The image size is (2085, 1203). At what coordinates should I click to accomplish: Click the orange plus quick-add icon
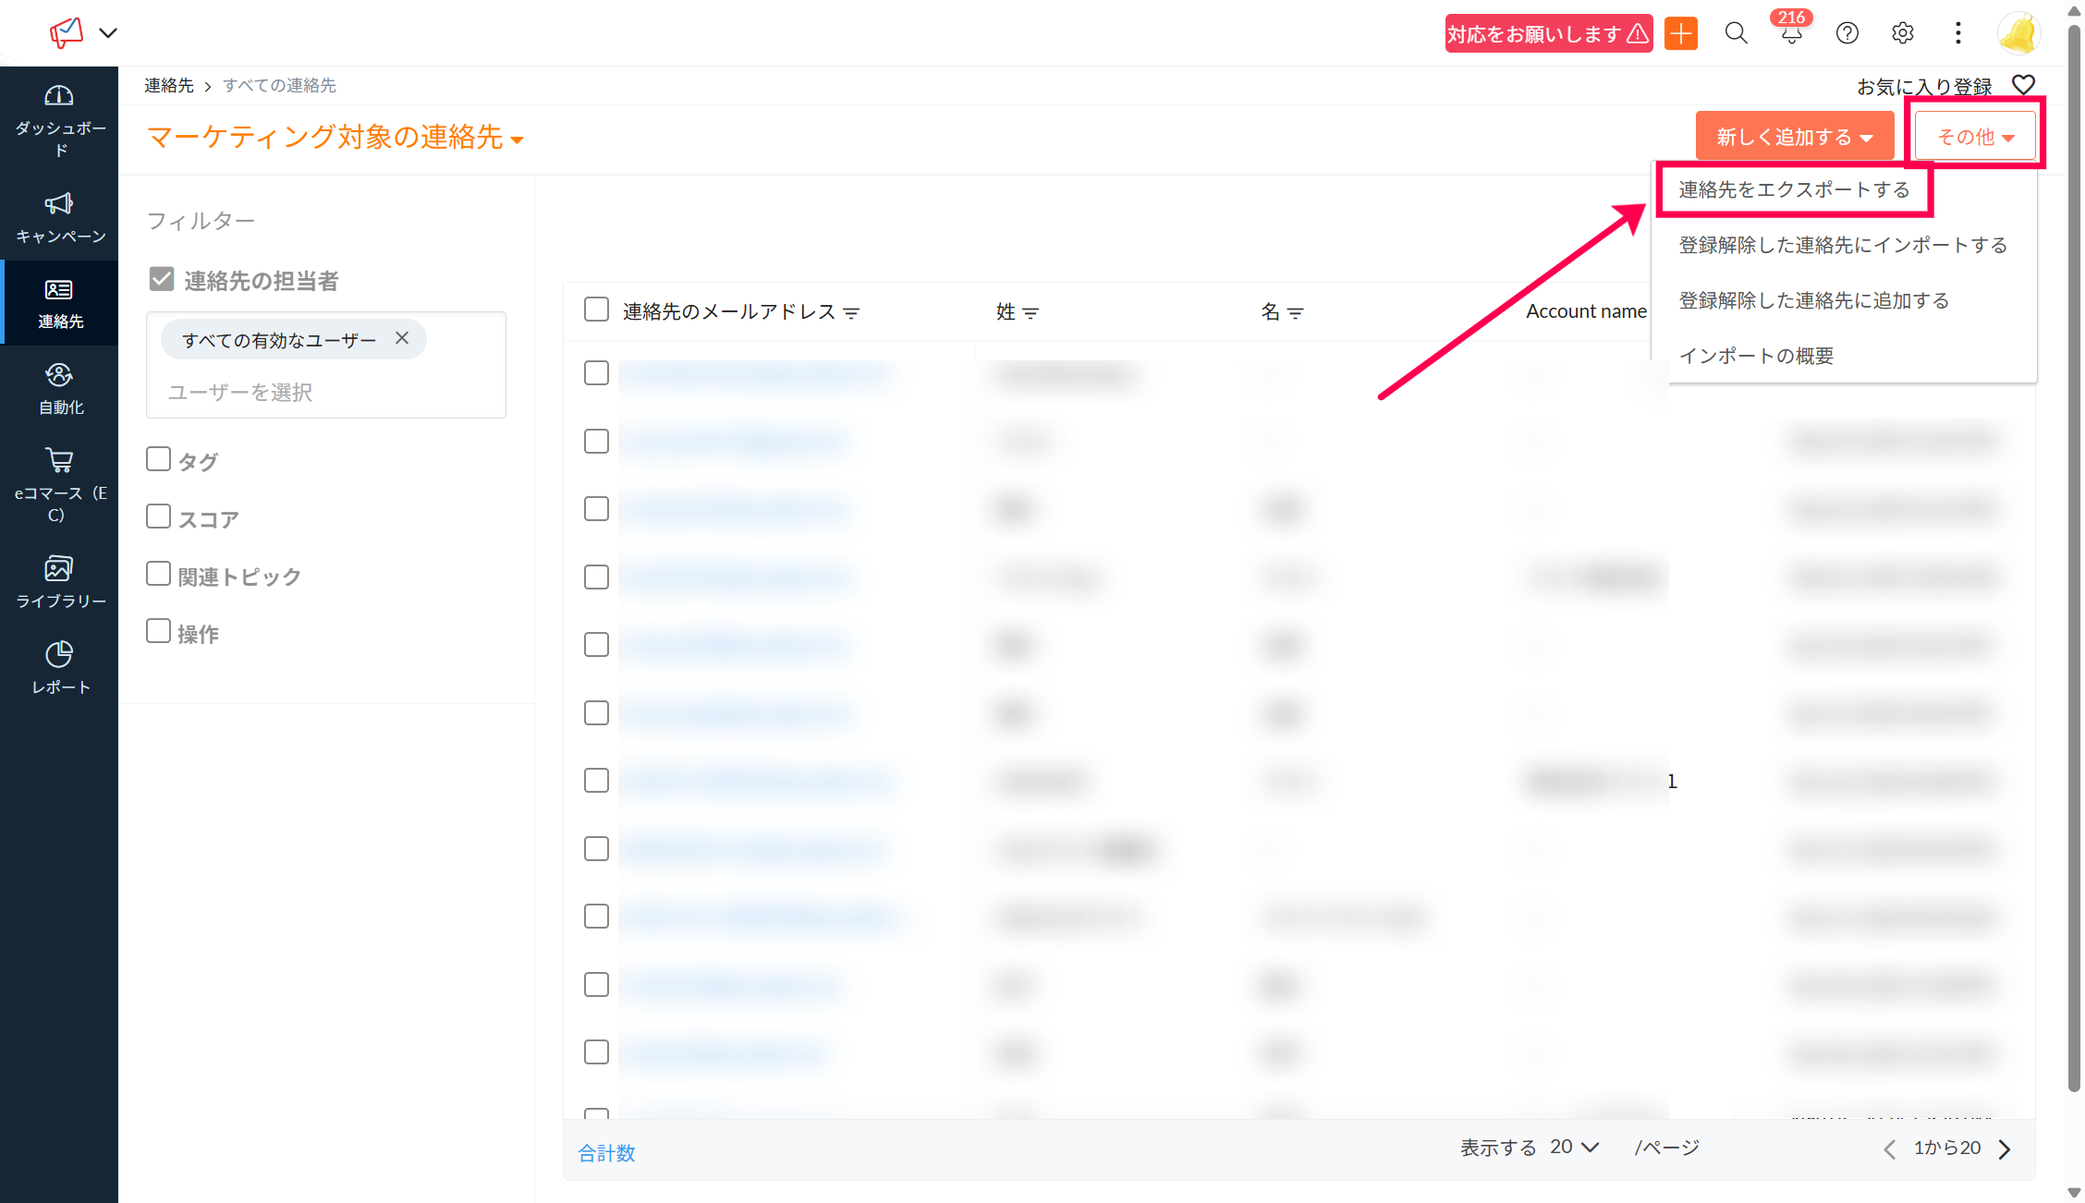[1681, 34]
